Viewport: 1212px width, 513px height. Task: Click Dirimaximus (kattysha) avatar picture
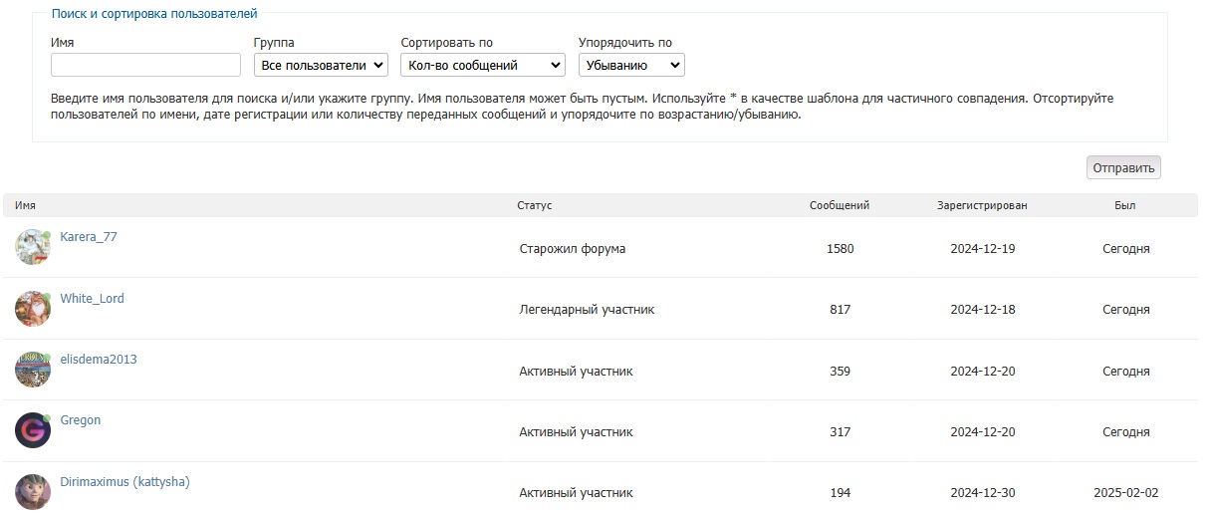pos(32,491)
